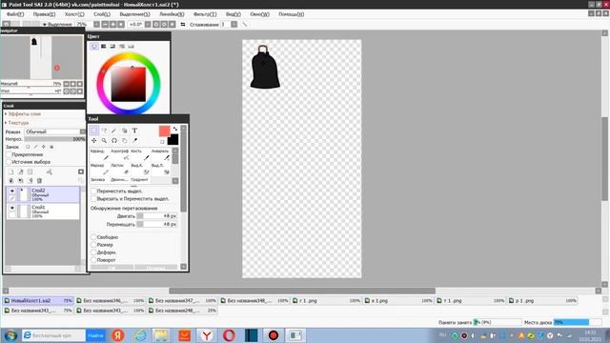Open the Фильтр menu
The width and height of the screenshot is (610, 343).
pos(205,14)
